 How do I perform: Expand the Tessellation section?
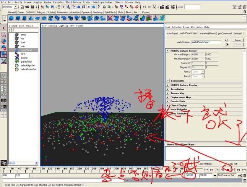tap(168, 89)
